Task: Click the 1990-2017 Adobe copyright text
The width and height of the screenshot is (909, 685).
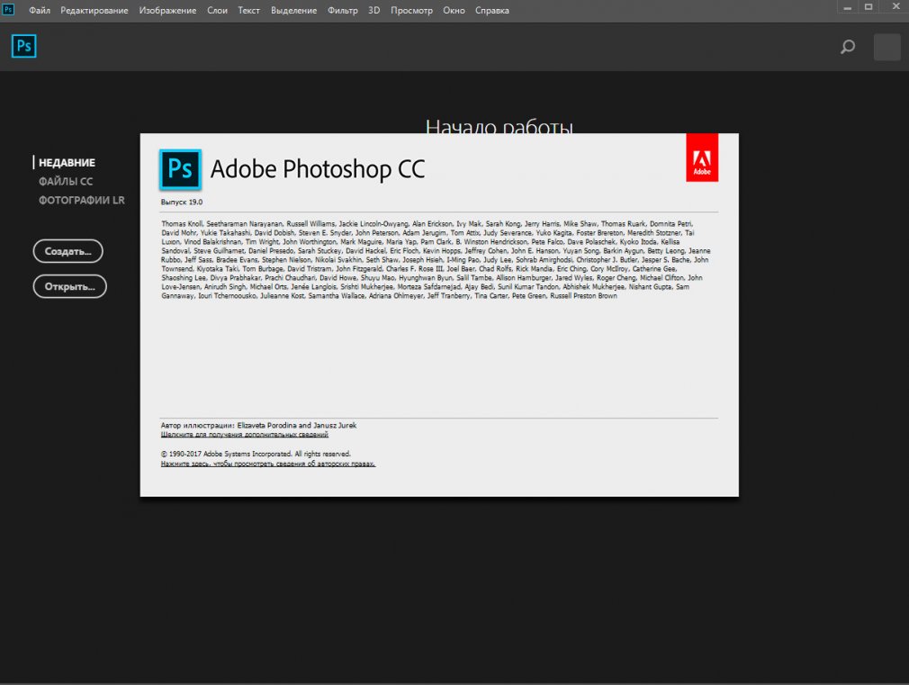Action: tap(256, 455)
